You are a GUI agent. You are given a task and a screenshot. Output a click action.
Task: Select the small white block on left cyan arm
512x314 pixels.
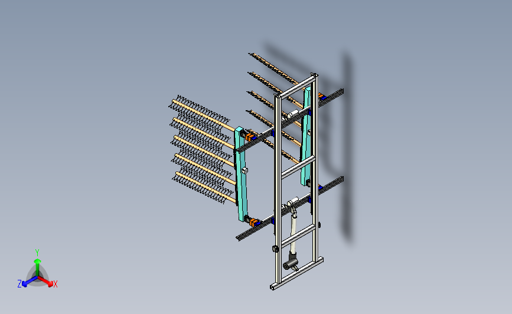pos(244,170)
